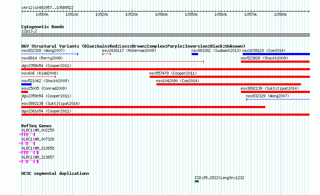
Task: Click the 10570k mark on the ruler
Action: 251,14
